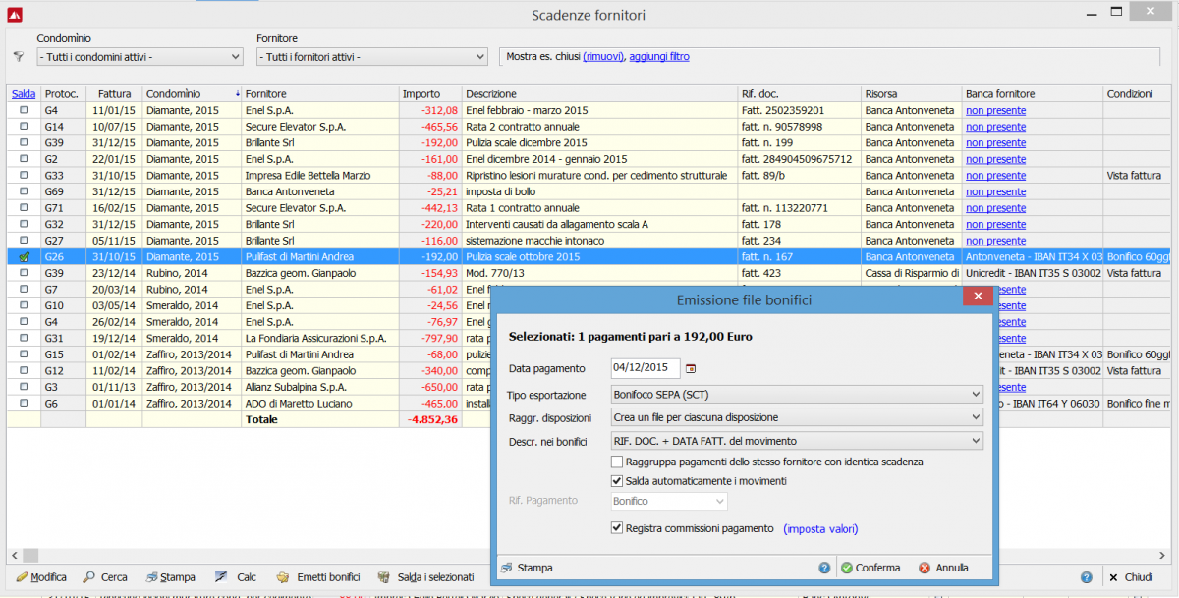
Task: Click the Stampa printer icon in main toolbar
Action: pos(151,577)
